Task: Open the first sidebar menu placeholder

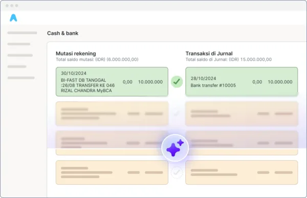Action: [x=22, y=33]
